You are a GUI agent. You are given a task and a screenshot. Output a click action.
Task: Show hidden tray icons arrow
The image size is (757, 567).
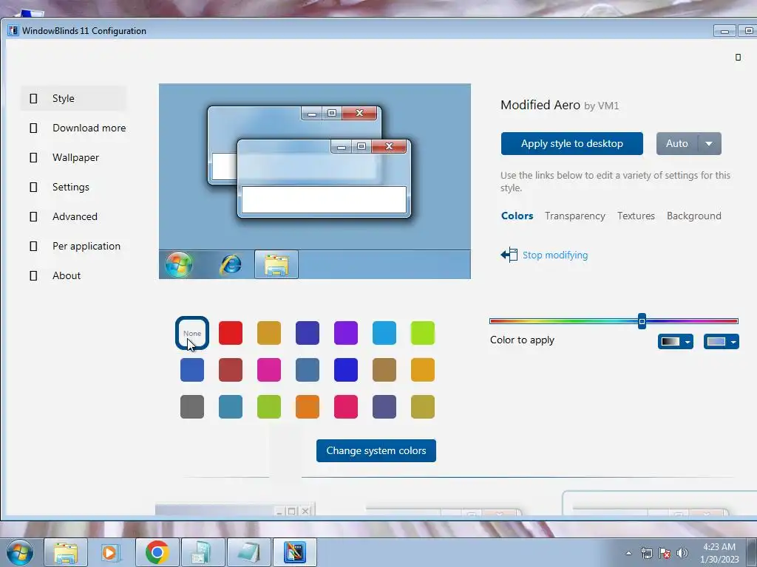[x=628, y=553]
